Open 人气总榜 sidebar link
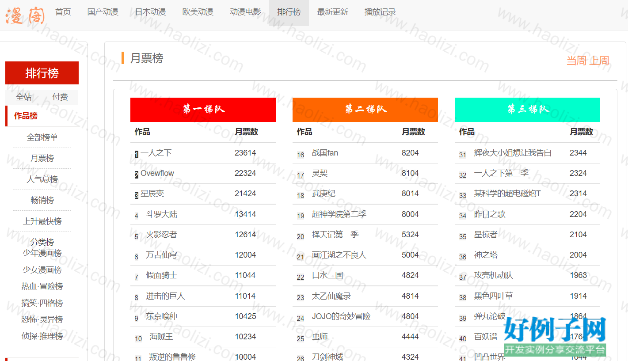 42,179
